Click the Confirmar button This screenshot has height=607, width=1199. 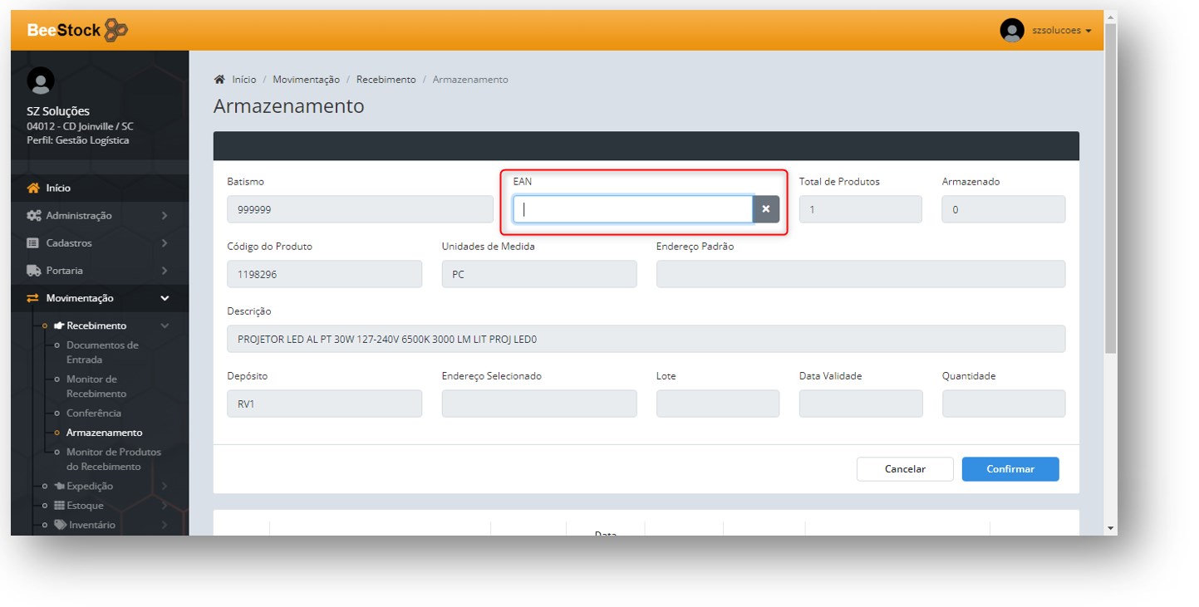pyautogui.click(x=1010, y=469)
